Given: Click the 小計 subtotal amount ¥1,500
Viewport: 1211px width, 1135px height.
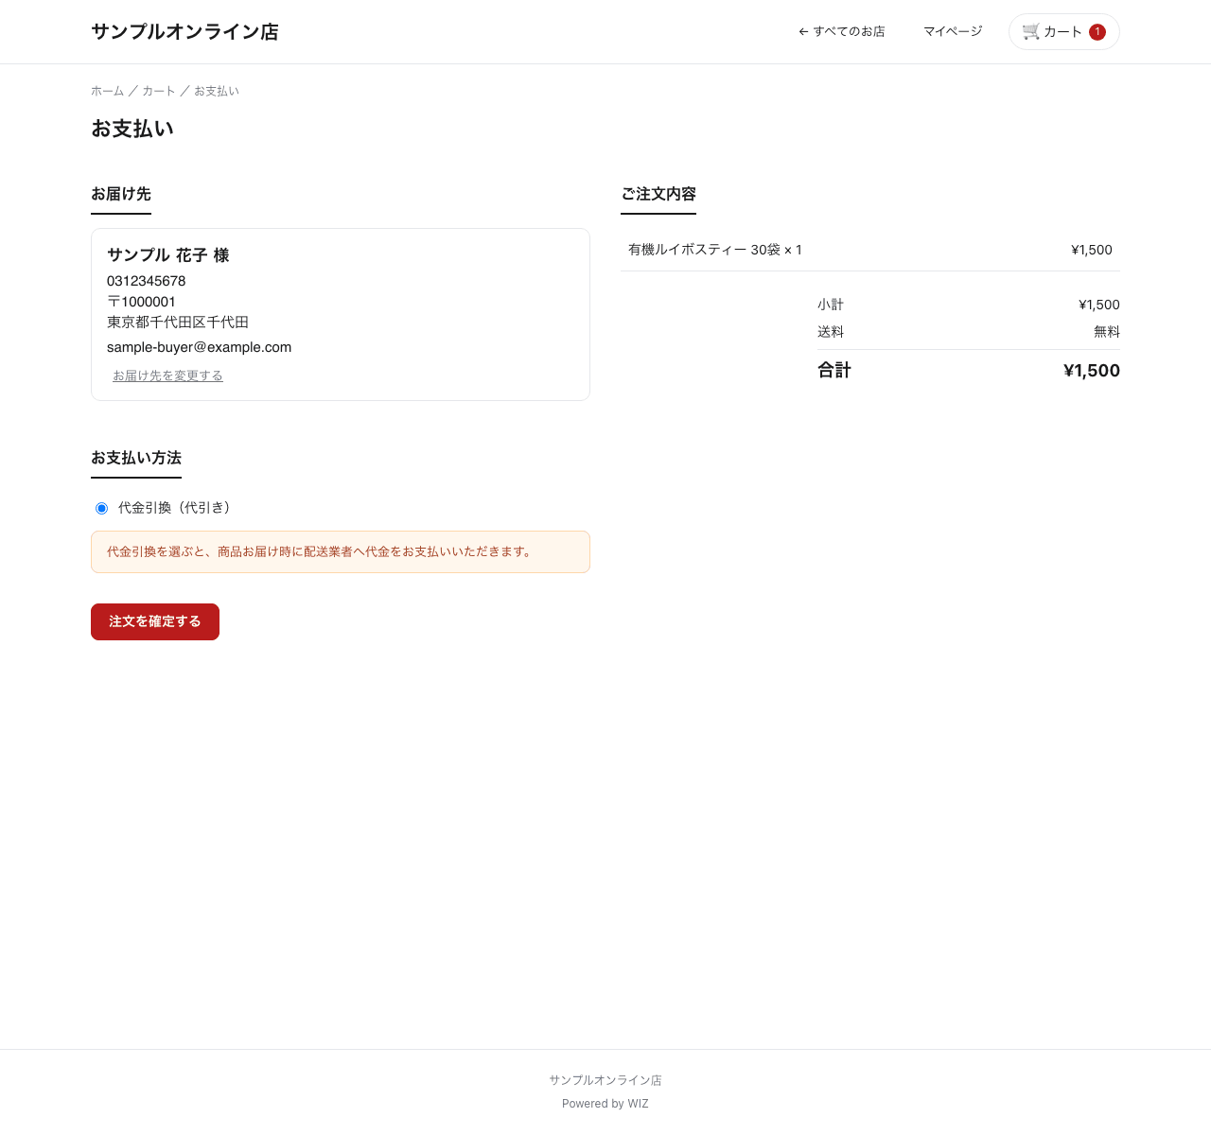Looking at the screenshot, I should [1099, 305].
